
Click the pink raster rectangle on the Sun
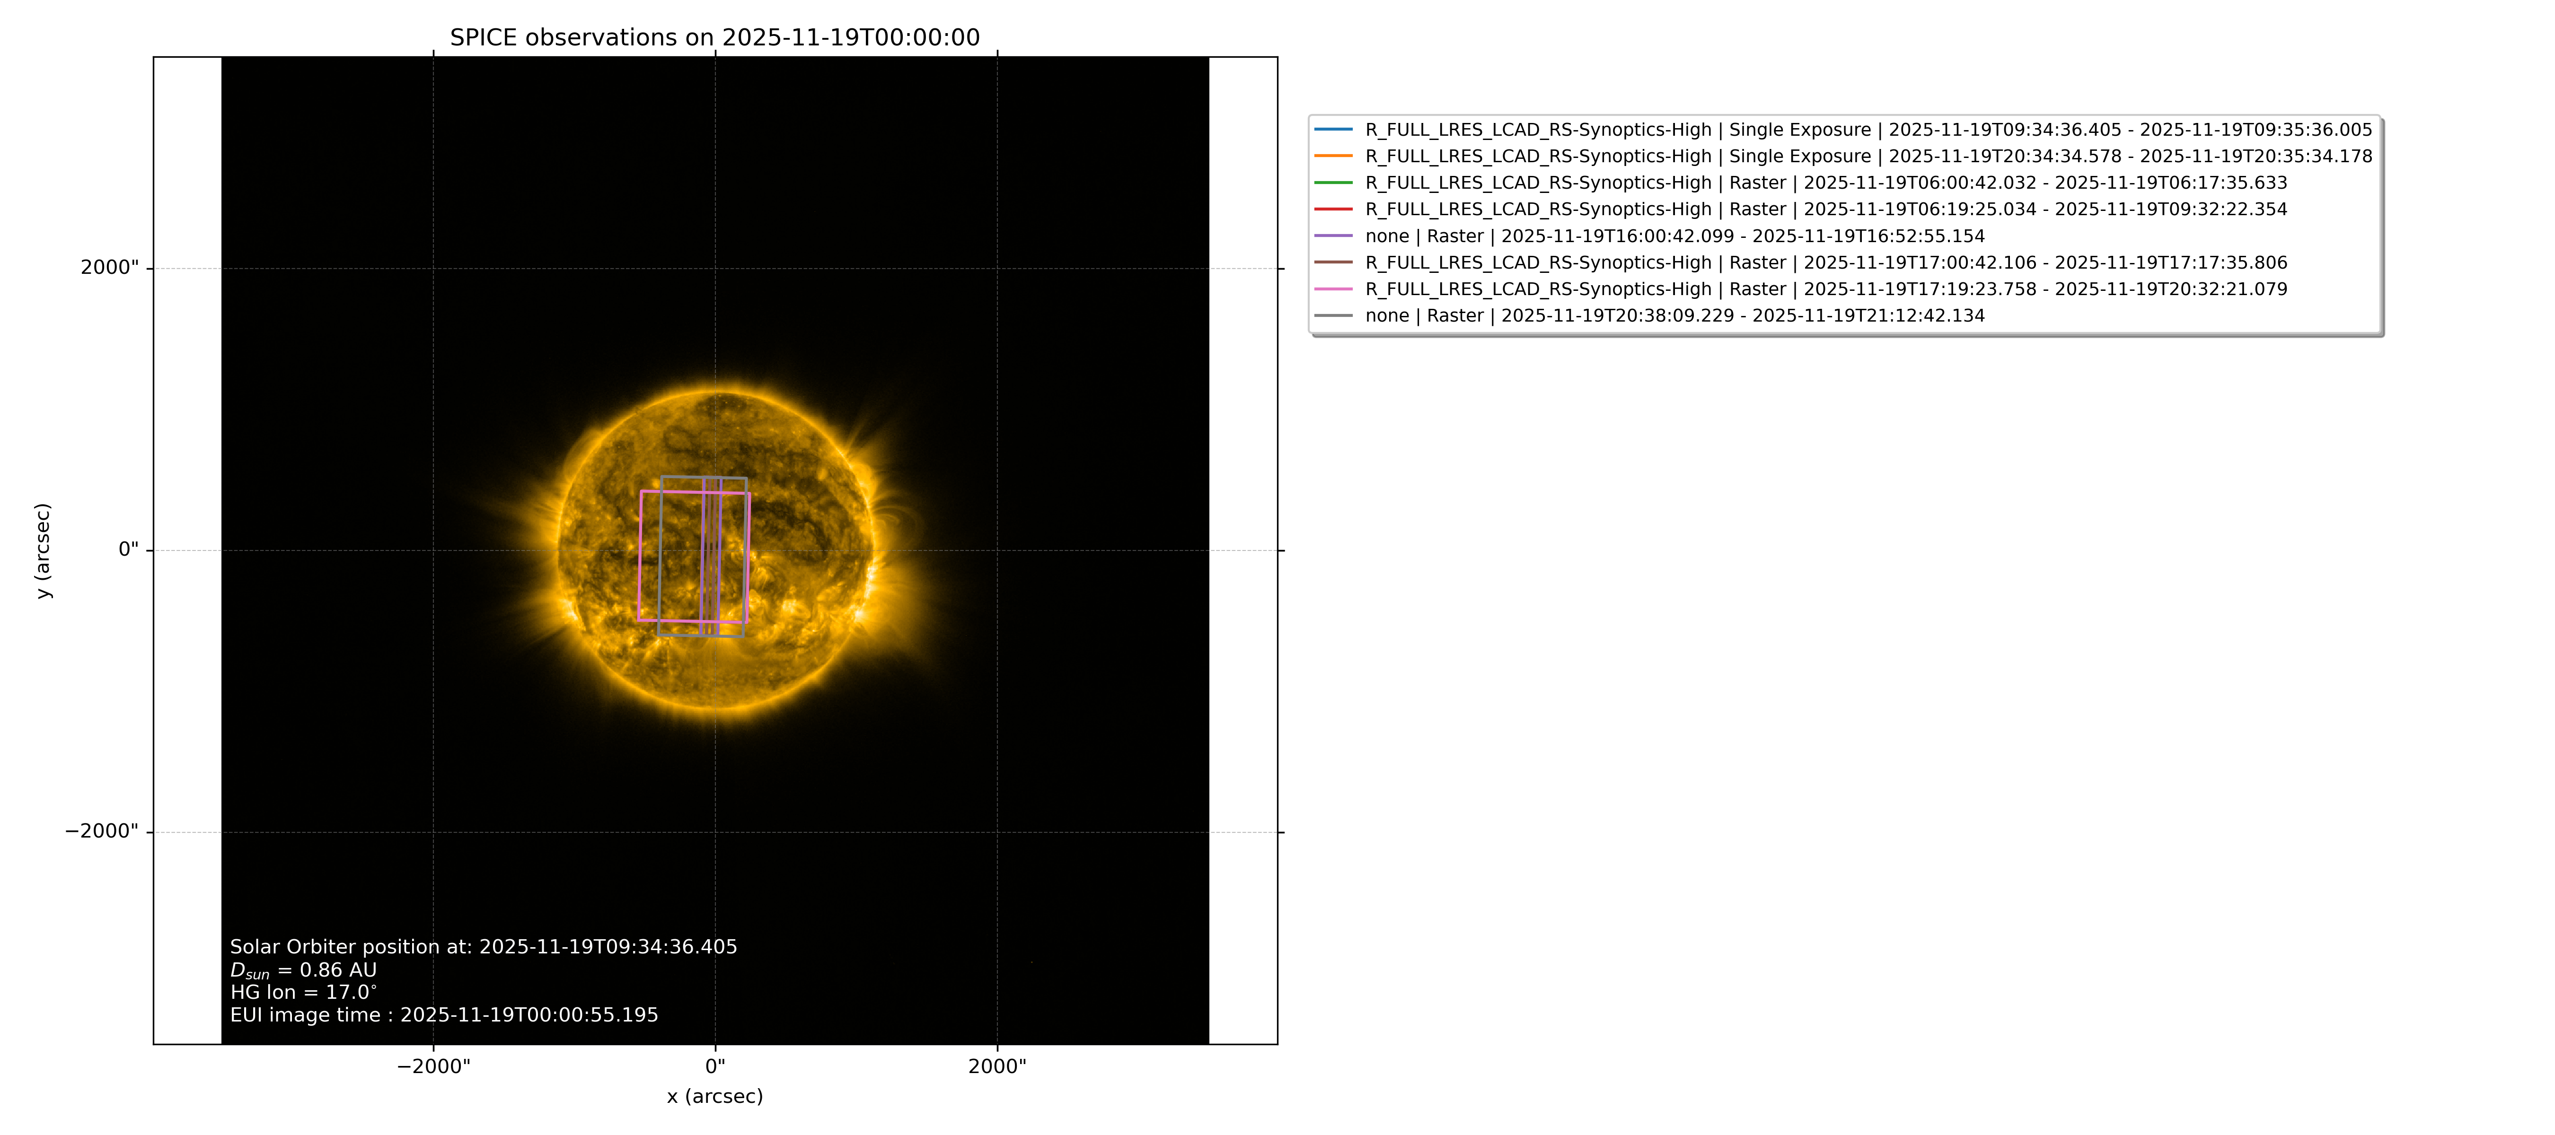(641, 555)
